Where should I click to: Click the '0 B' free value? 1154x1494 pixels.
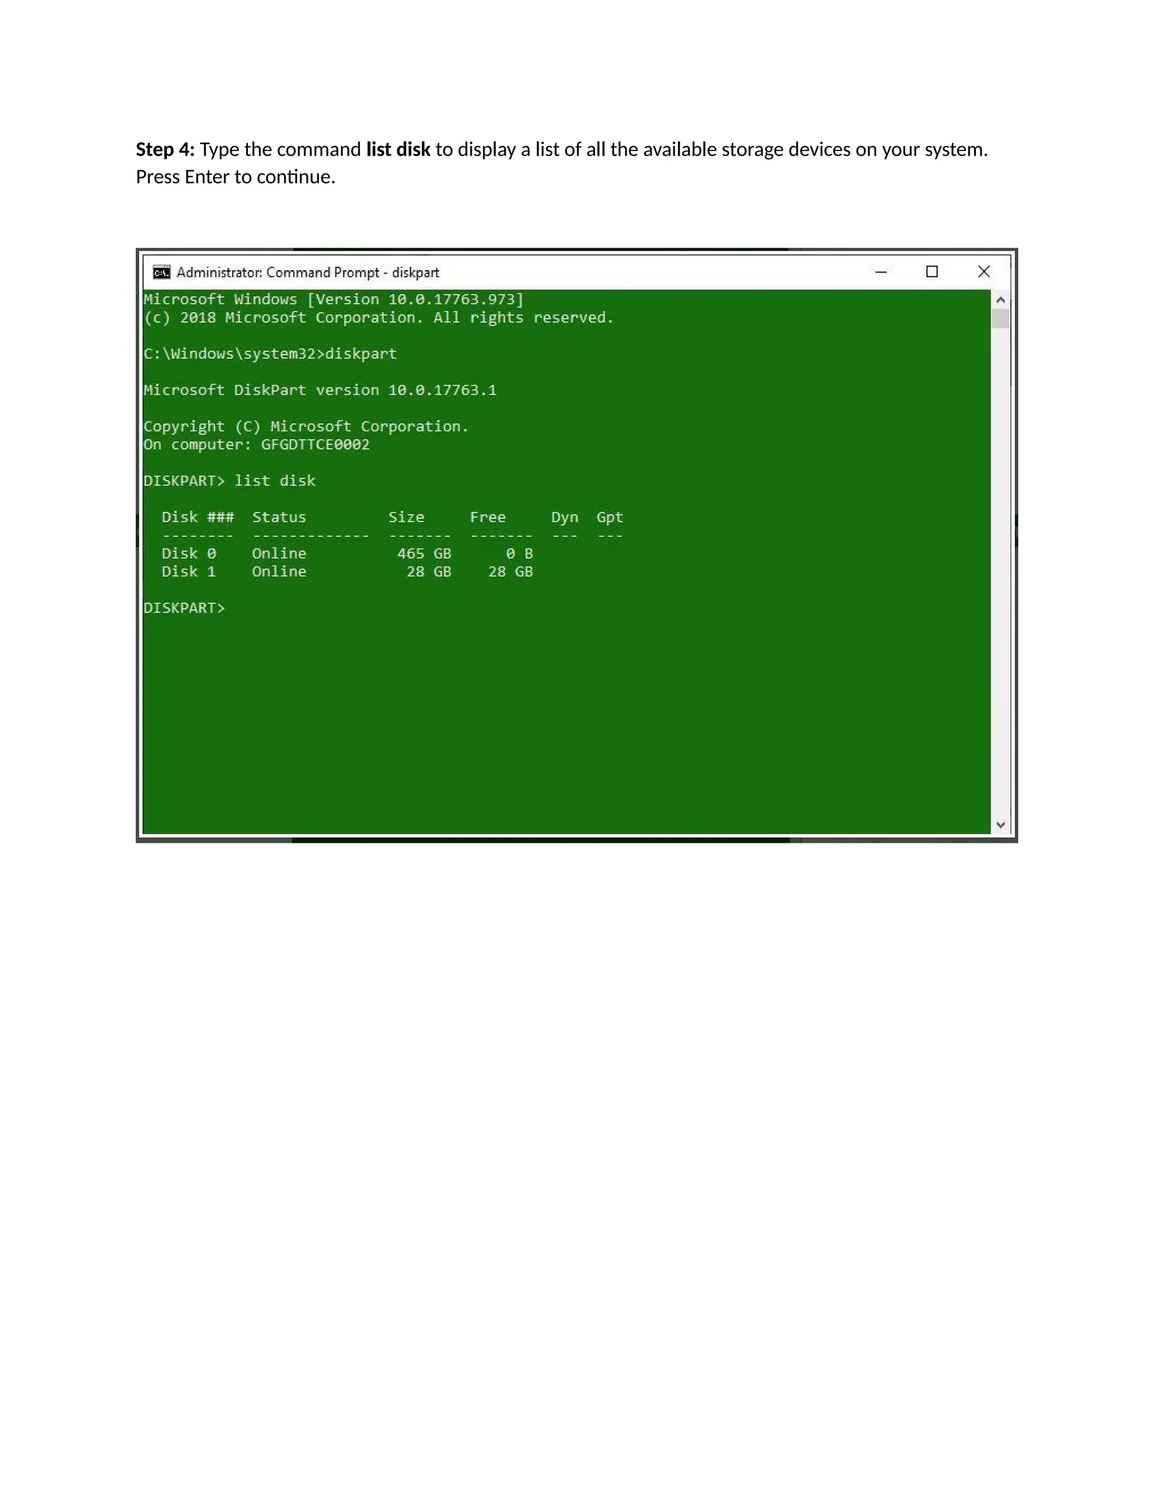(x=520, y=554)
